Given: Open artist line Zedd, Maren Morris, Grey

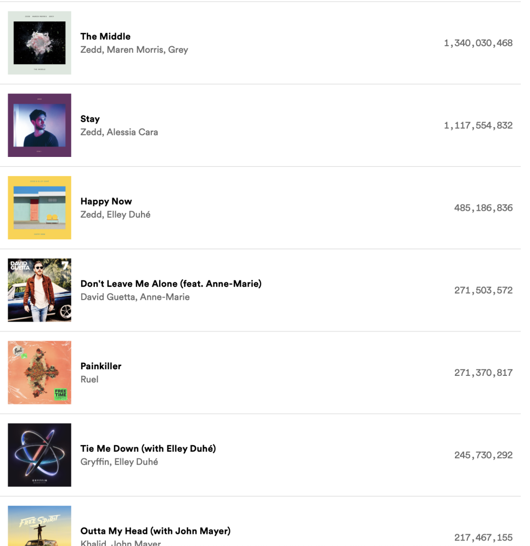Looking at the screenshot, I should 134,49.
